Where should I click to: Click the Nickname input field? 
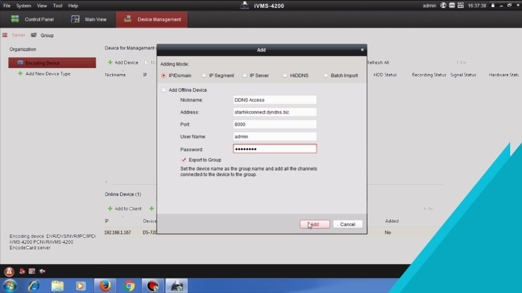[x=275, y=100]
